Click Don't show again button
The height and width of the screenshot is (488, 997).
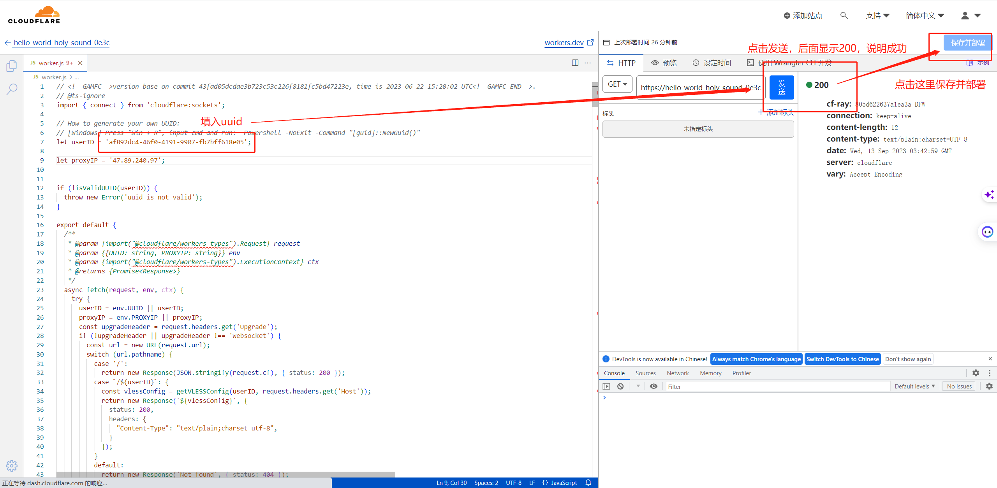point(908,359)
